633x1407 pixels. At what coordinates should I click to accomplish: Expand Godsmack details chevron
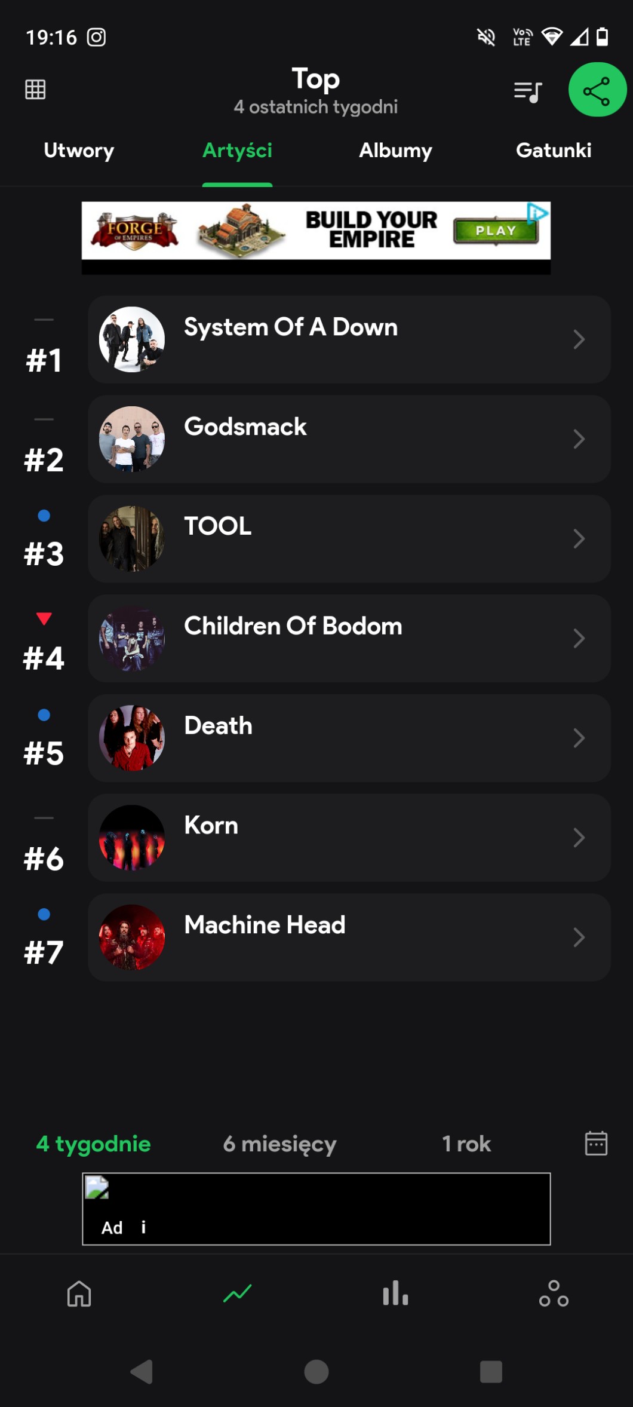(578, 439)
